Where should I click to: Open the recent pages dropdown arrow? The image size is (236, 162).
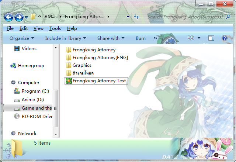(26, 17)
